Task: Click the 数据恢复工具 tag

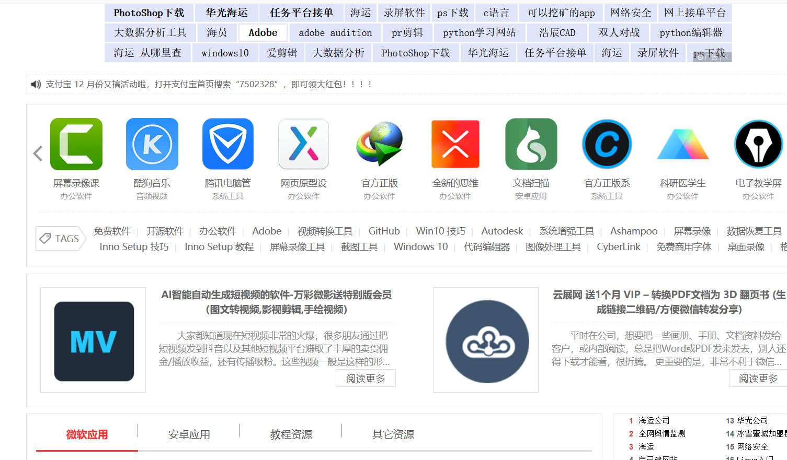Action: tap(754, 231)
